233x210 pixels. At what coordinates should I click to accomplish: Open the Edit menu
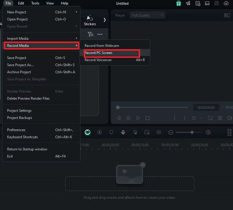[x=21, y=3]
